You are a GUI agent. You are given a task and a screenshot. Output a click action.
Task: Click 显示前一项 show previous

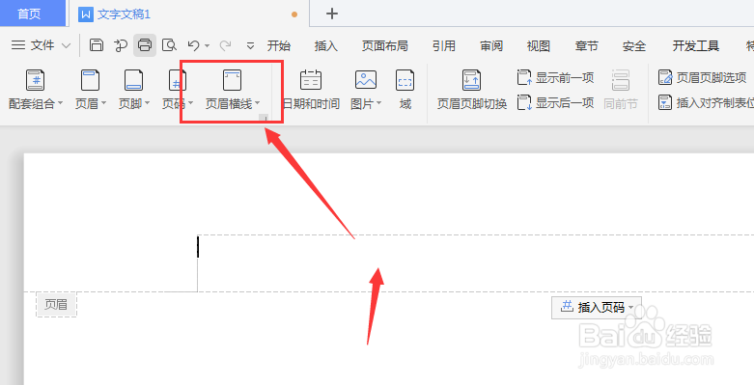click(x=555, y=77)
